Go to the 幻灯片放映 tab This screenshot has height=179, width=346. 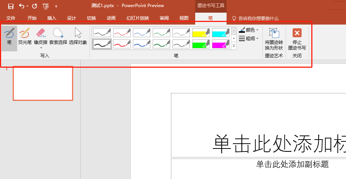[x=138, y=18]
